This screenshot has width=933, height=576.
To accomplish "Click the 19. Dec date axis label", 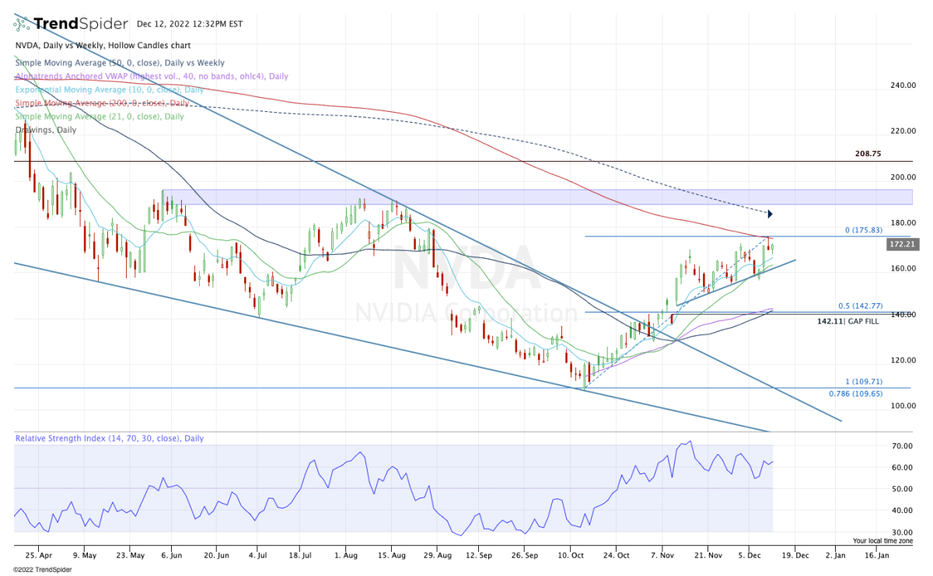I will coord(794,556).
